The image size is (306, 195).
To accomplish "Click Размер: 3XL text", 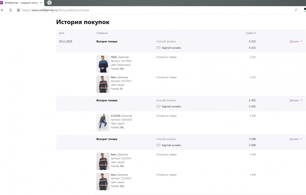I will click(118, 166).
